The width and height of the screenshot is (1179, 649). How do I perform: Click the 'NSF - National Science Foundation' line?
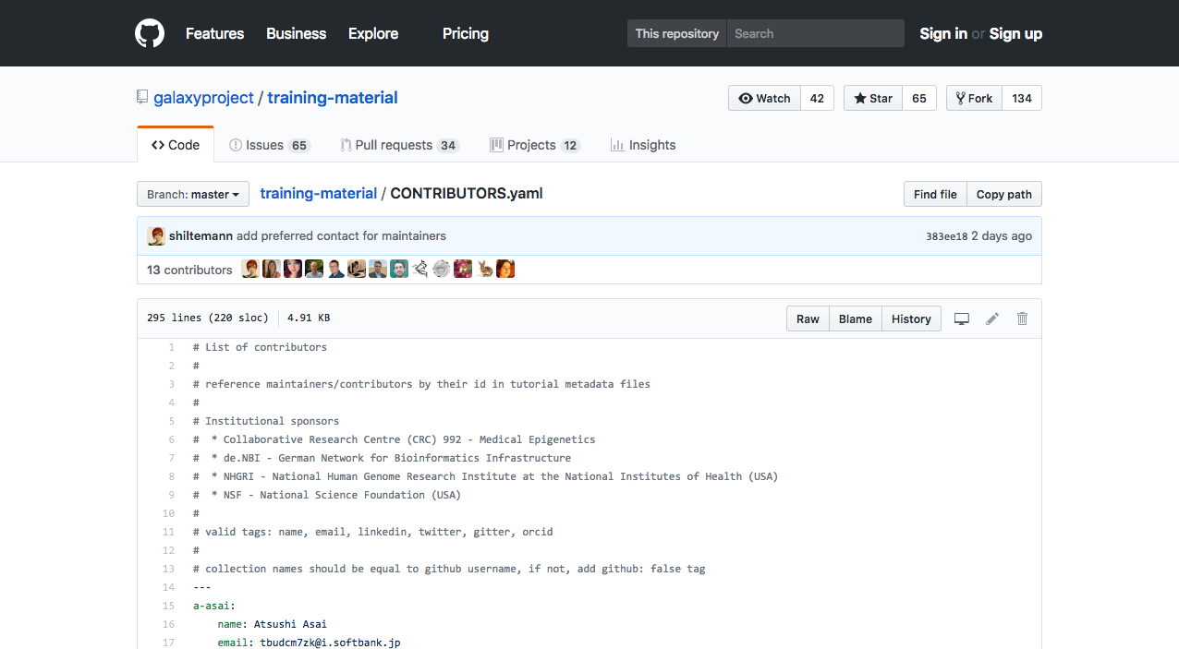click(327, 495)
